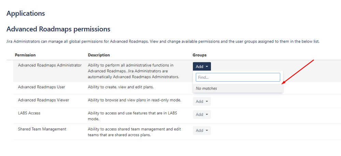
Task: Focus the Find group search field
Action: coord(238,77)
